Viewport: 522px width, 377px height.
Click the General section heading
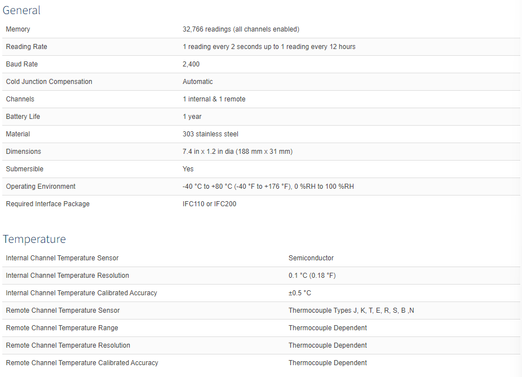(21, 10)
